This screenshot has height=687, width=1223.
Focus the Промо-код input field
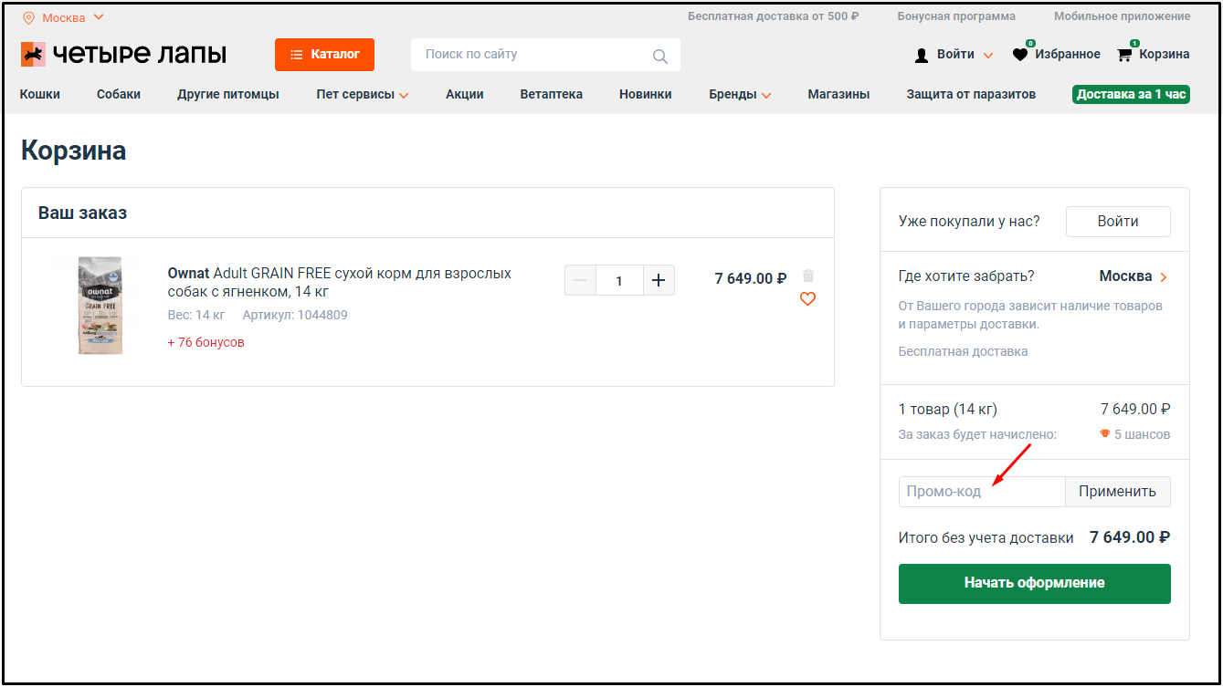982,492
